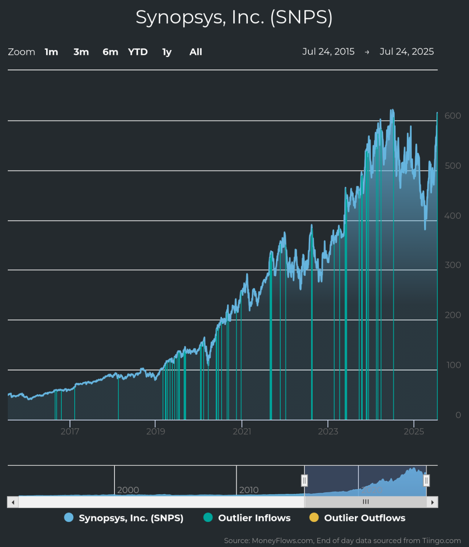The height and width of the screenshot is (547, 469).
Task: Edit the start date Jul 24, 2015
Action: [328, 51]
